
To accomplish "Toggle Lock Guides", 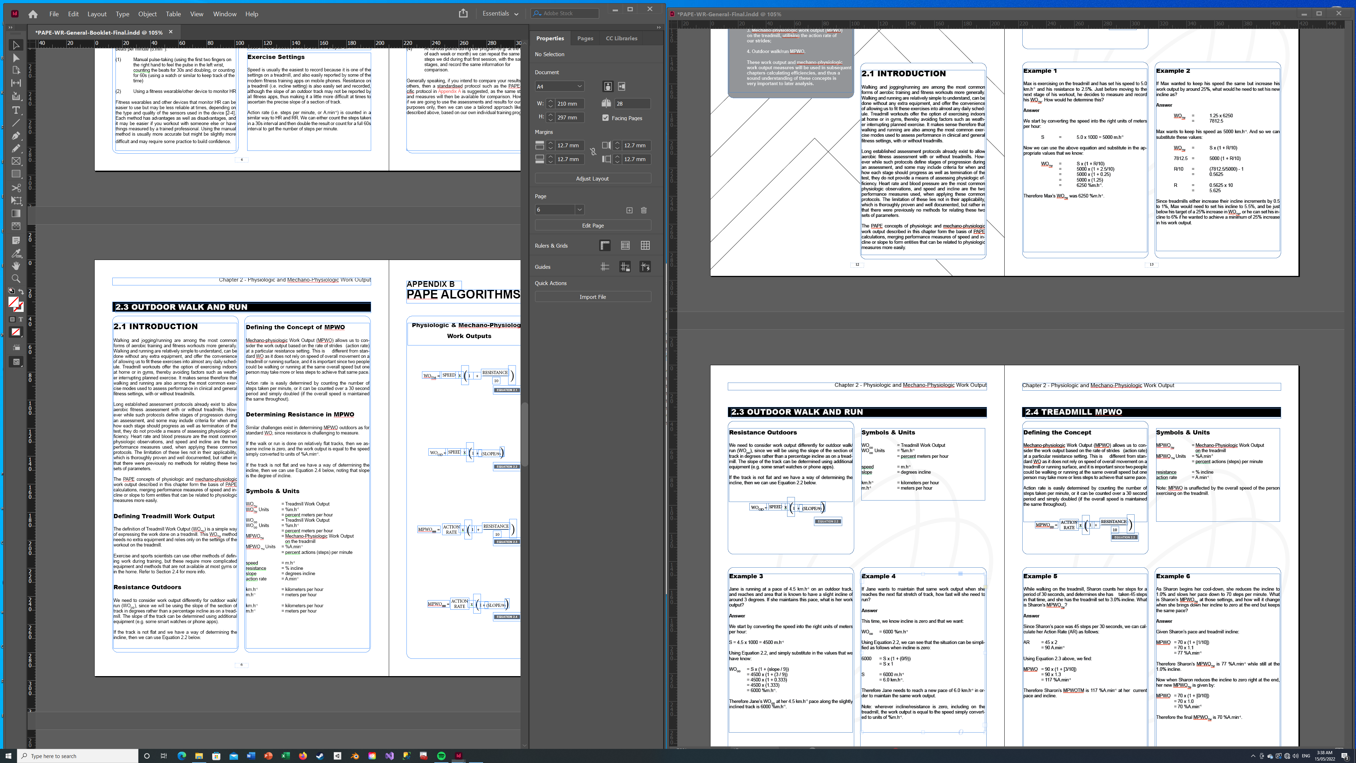I will coord(625,267).
